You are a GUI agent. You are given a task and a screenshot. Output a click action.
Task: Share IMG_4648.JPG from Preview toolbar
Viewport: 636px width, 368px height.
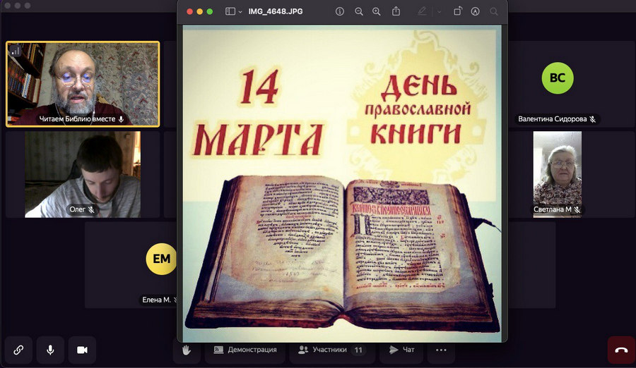[x=396, y=11]
